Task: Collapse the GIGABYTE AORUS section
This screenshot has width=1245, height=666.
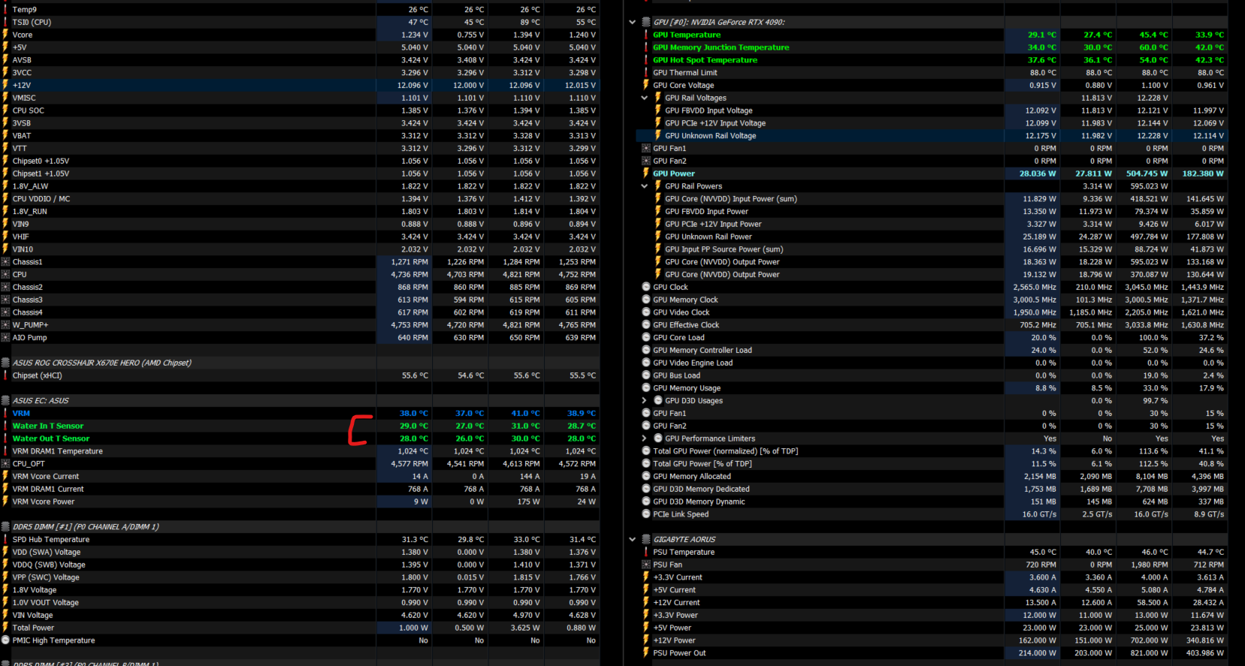Action: tap(633, 539)
